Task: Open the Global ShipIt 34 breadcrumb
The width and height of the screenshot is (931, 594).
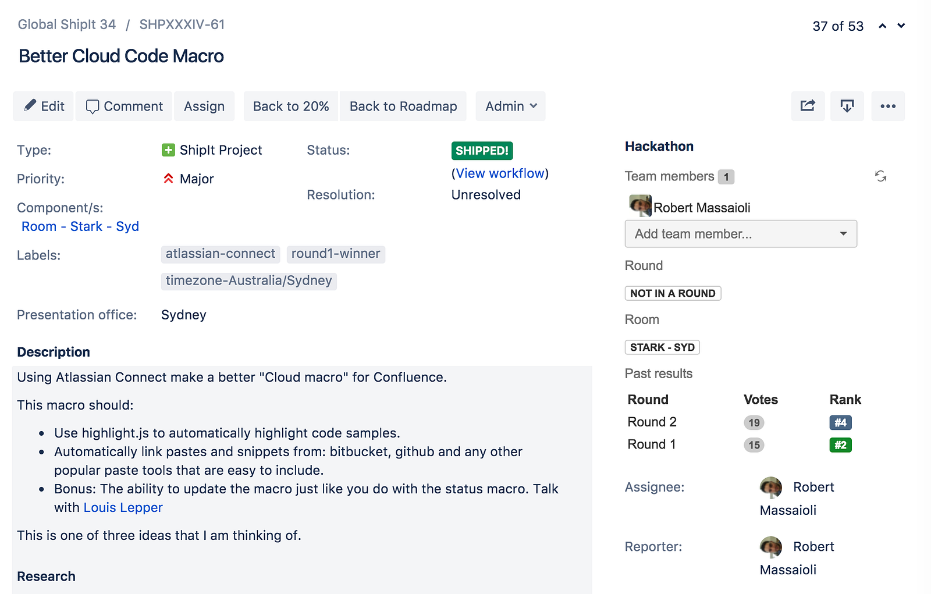Action: (67, 24)
